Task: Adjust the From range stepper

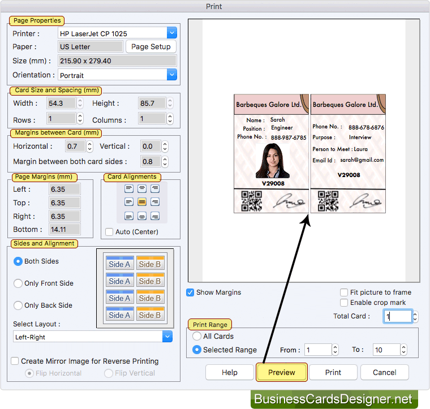Action: tap(335, 350)
